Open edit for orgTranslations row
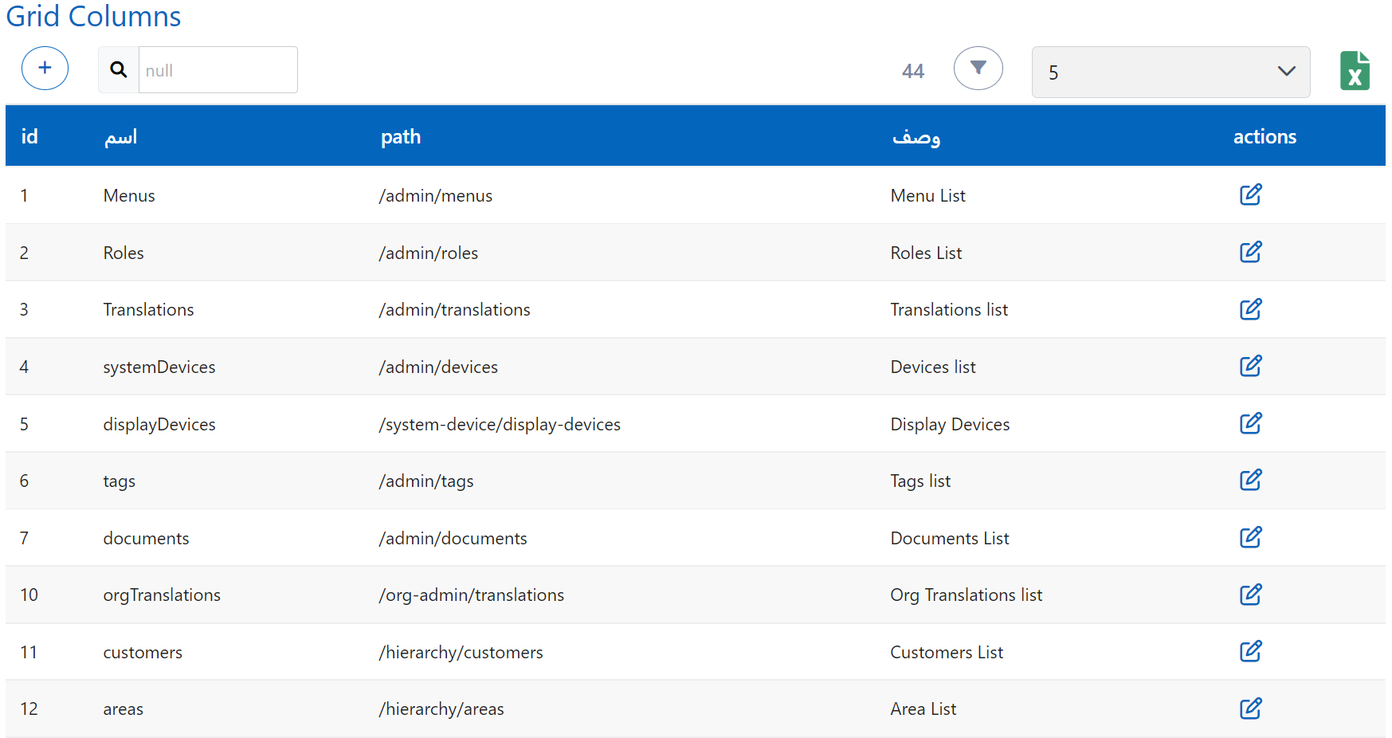 [1250, 595]
